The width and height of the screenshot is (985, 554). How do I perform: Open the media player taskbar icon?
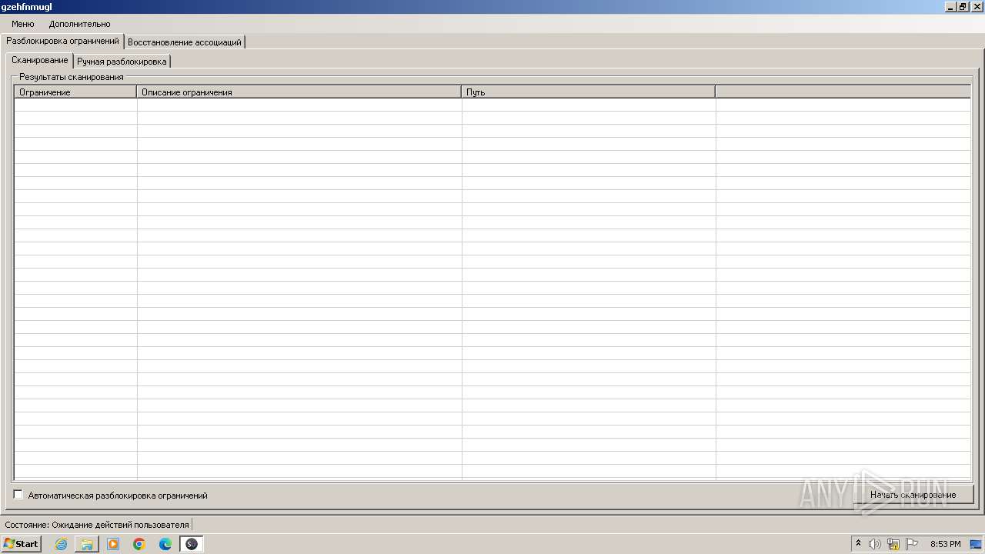pyautogui.click(x=113, y=544)
